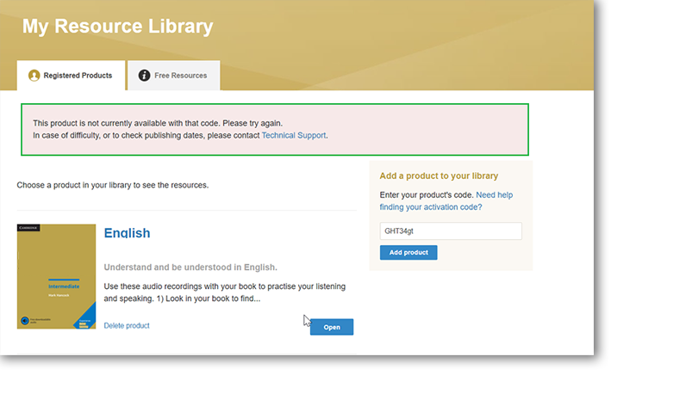Viewport: 686px width, 412px height.
Task: Open 'Need help finding your activation code?' link
Action: pos(446,201)
